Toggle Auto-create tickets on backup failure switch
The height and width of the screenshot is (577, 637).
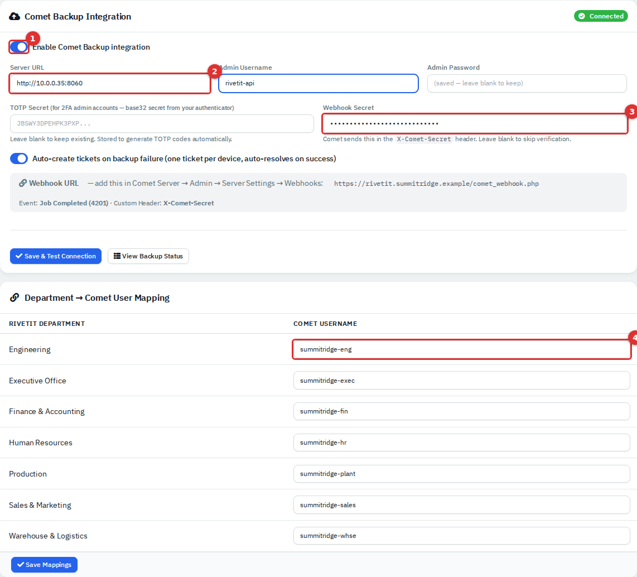pos(19,158)
